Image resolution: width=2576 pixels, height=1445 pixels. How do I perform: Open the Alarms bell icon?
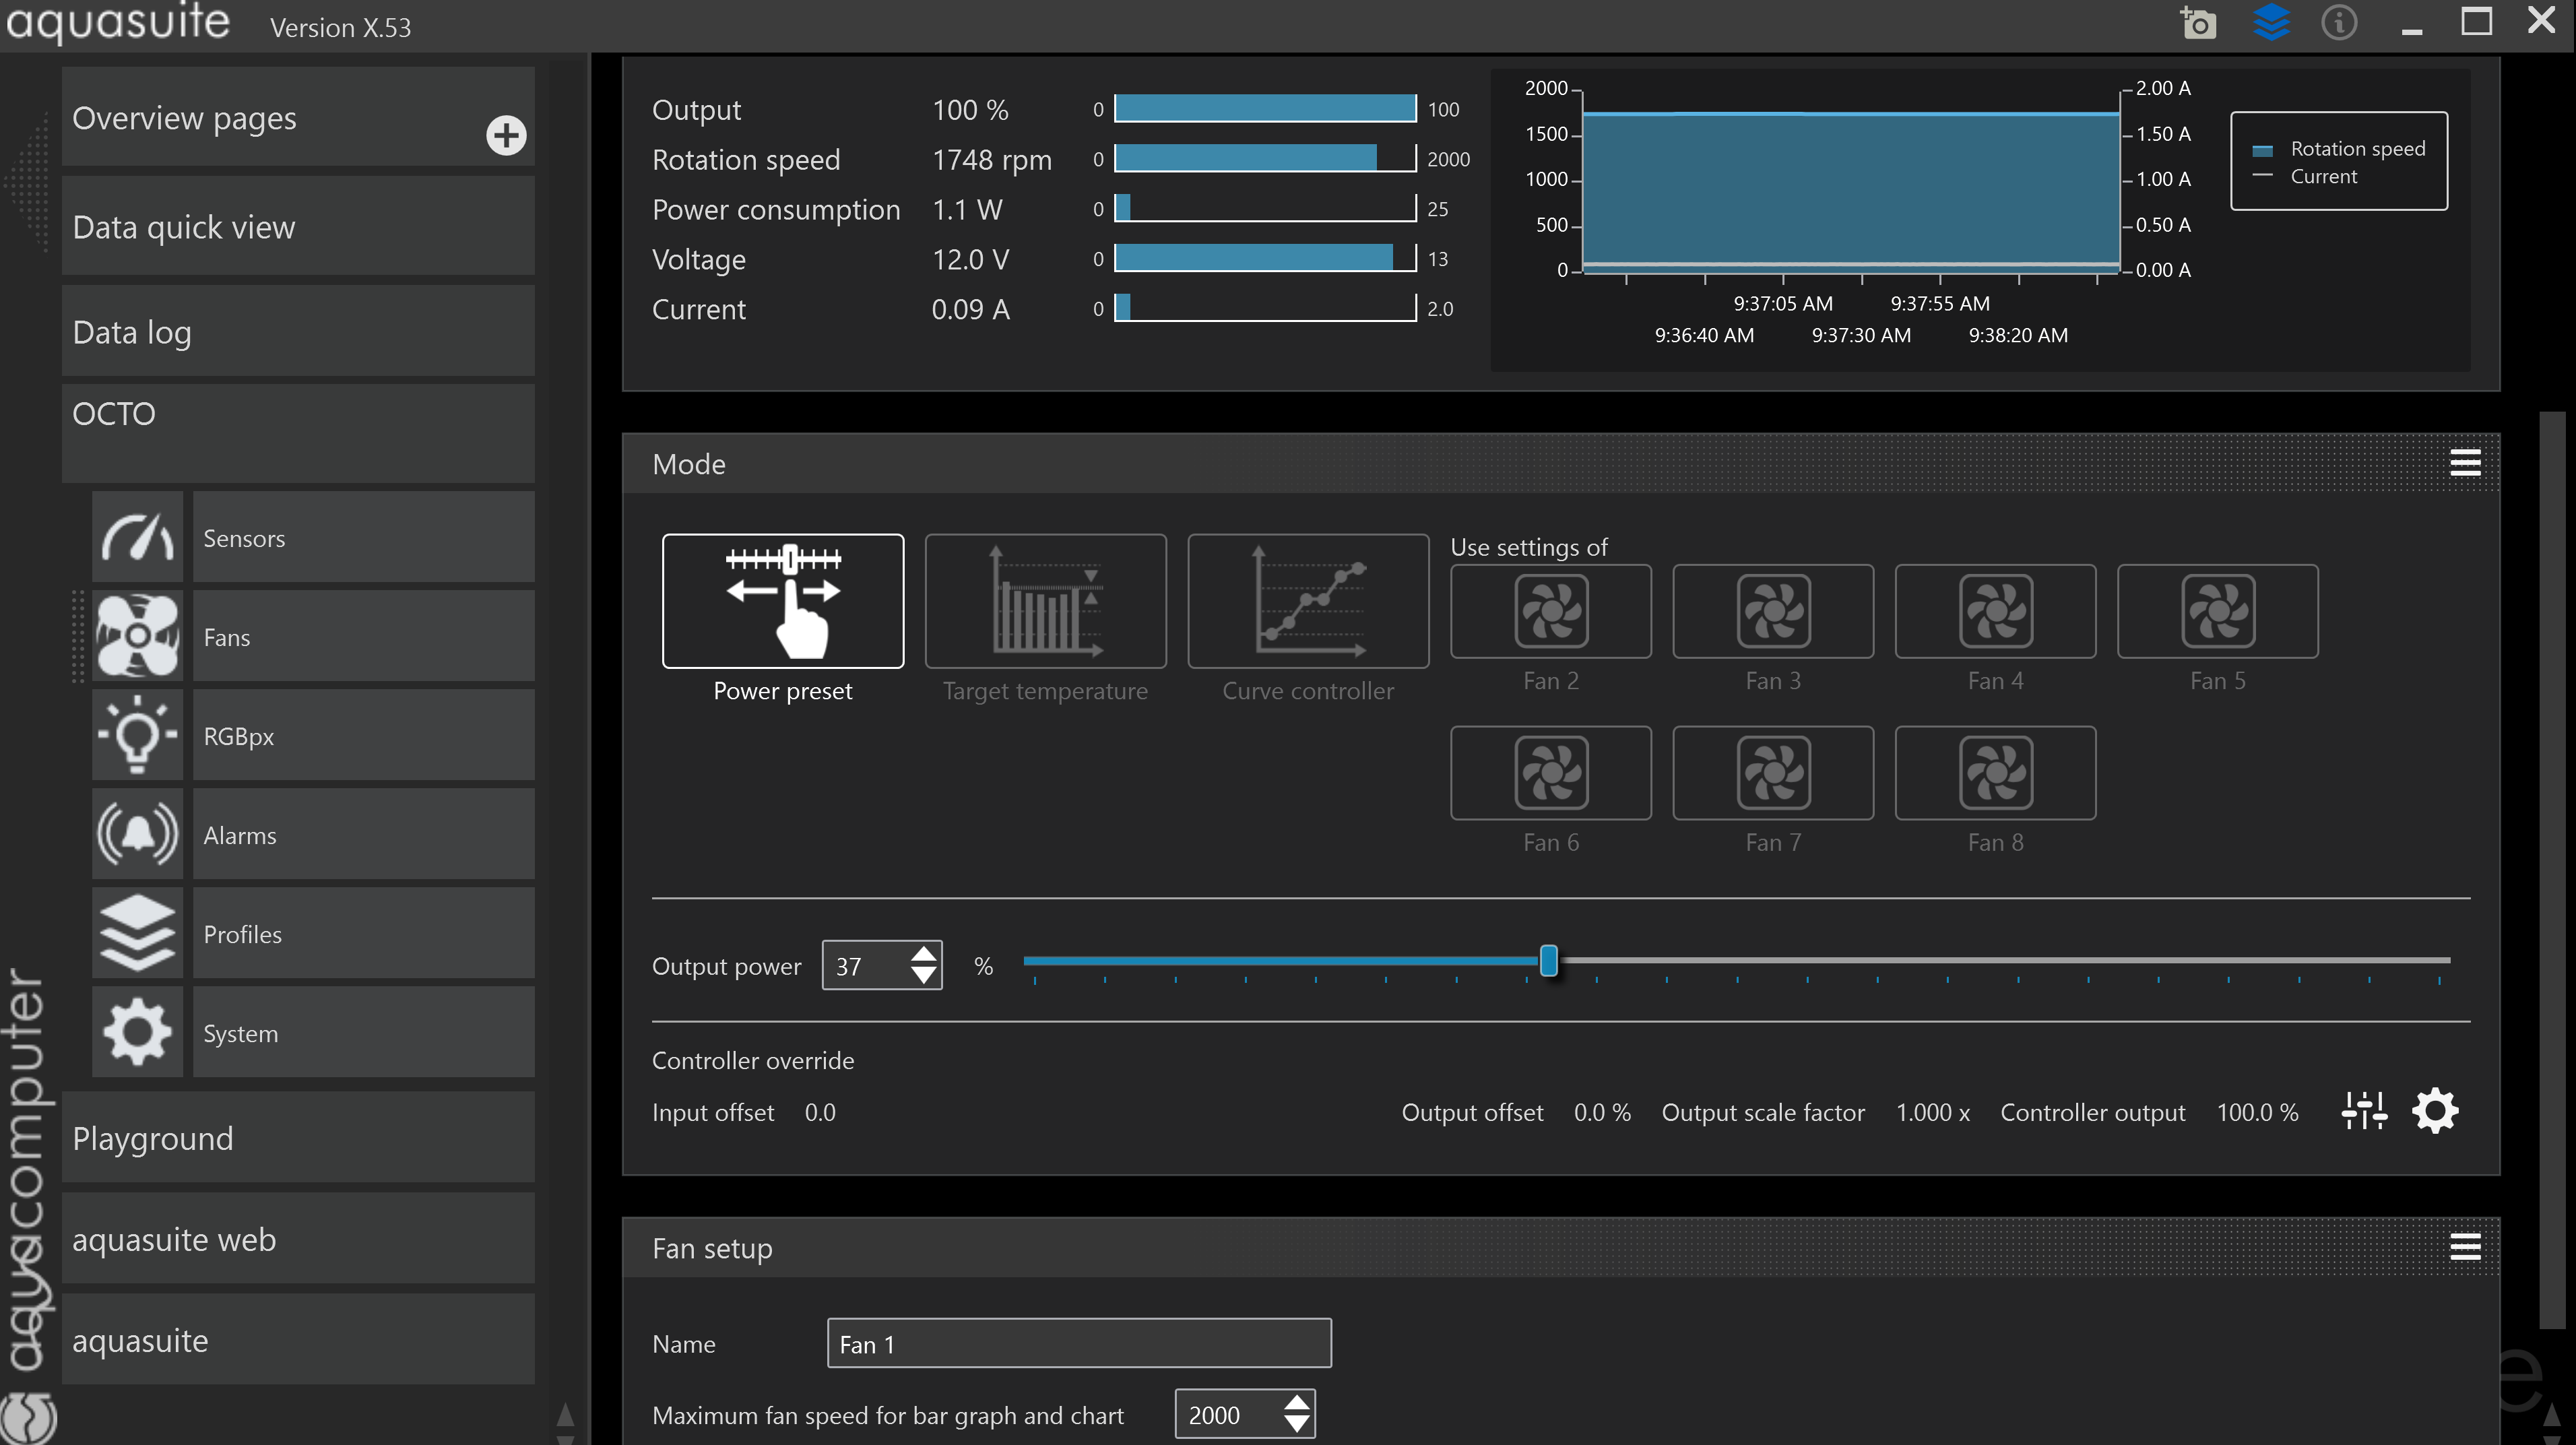(137, 834)
